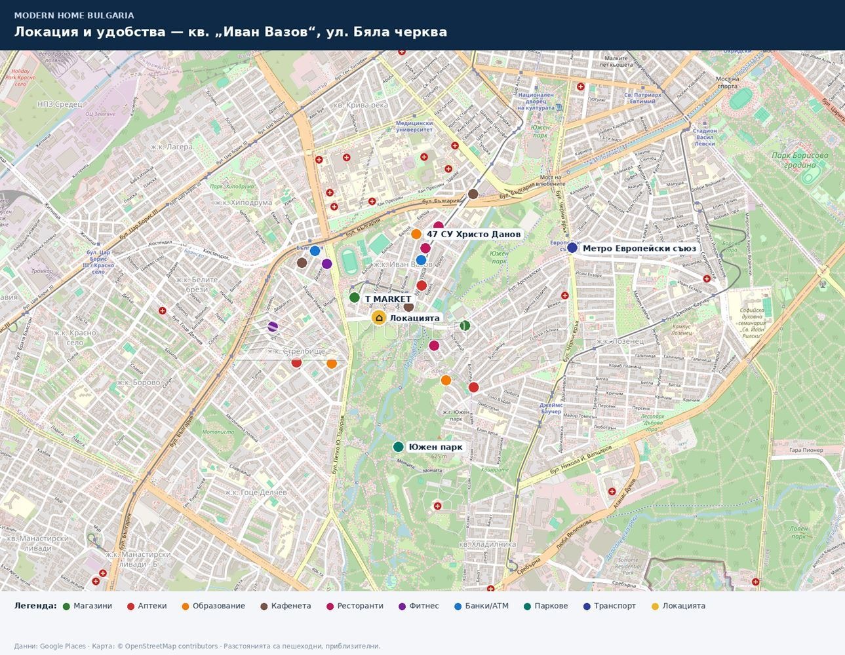845x655 pixels.
Task: Select blue bank marker west of the stadium oval
Action: (315, 250)
